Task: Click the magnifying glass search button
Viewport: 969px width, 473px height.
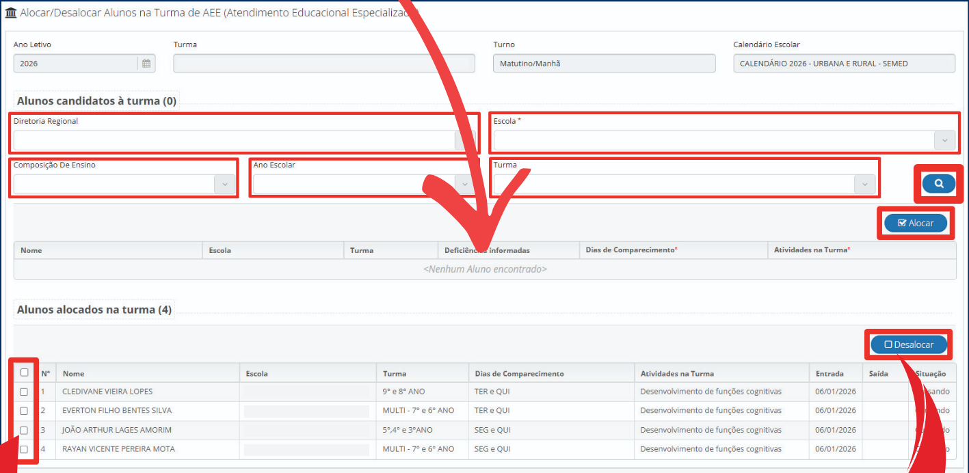Action: coord(938,184)
